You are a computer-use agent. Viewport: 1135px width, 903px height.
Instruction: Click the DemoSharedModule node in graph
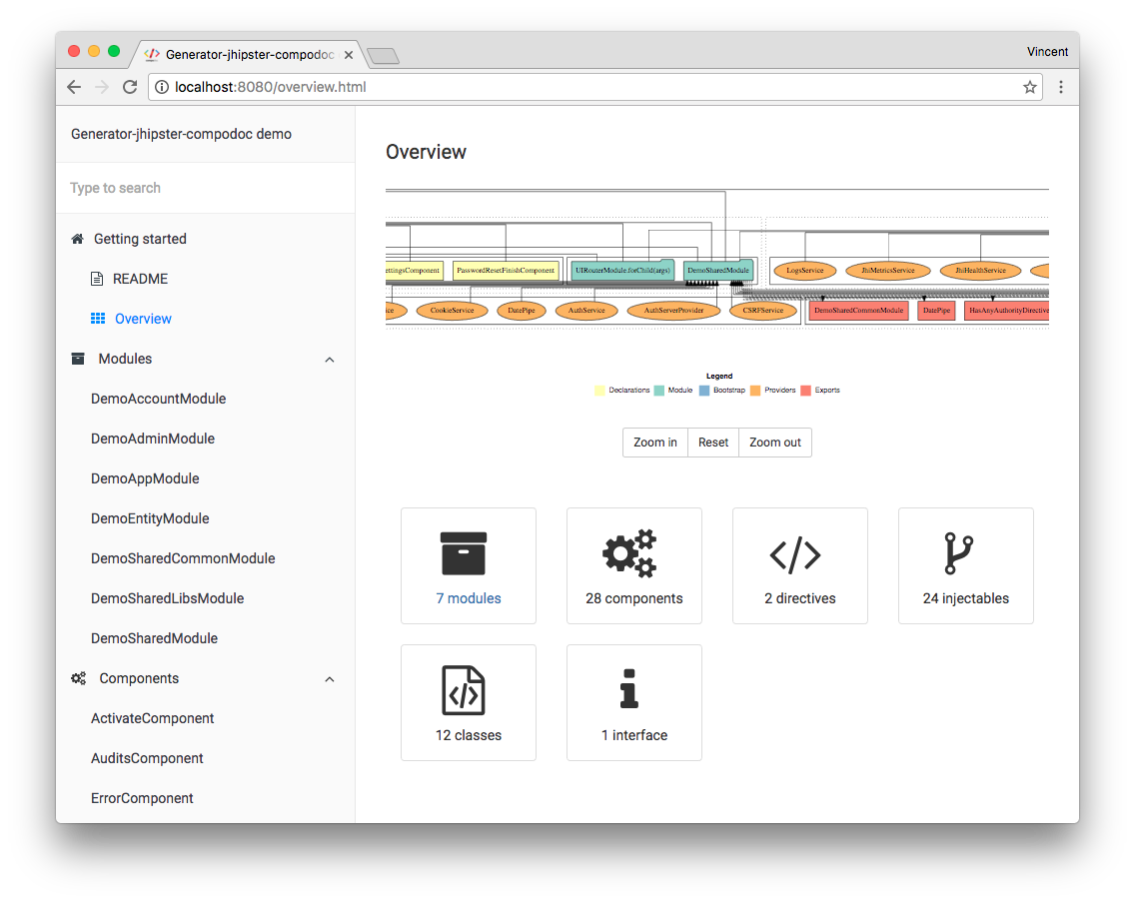coord(718,271)
